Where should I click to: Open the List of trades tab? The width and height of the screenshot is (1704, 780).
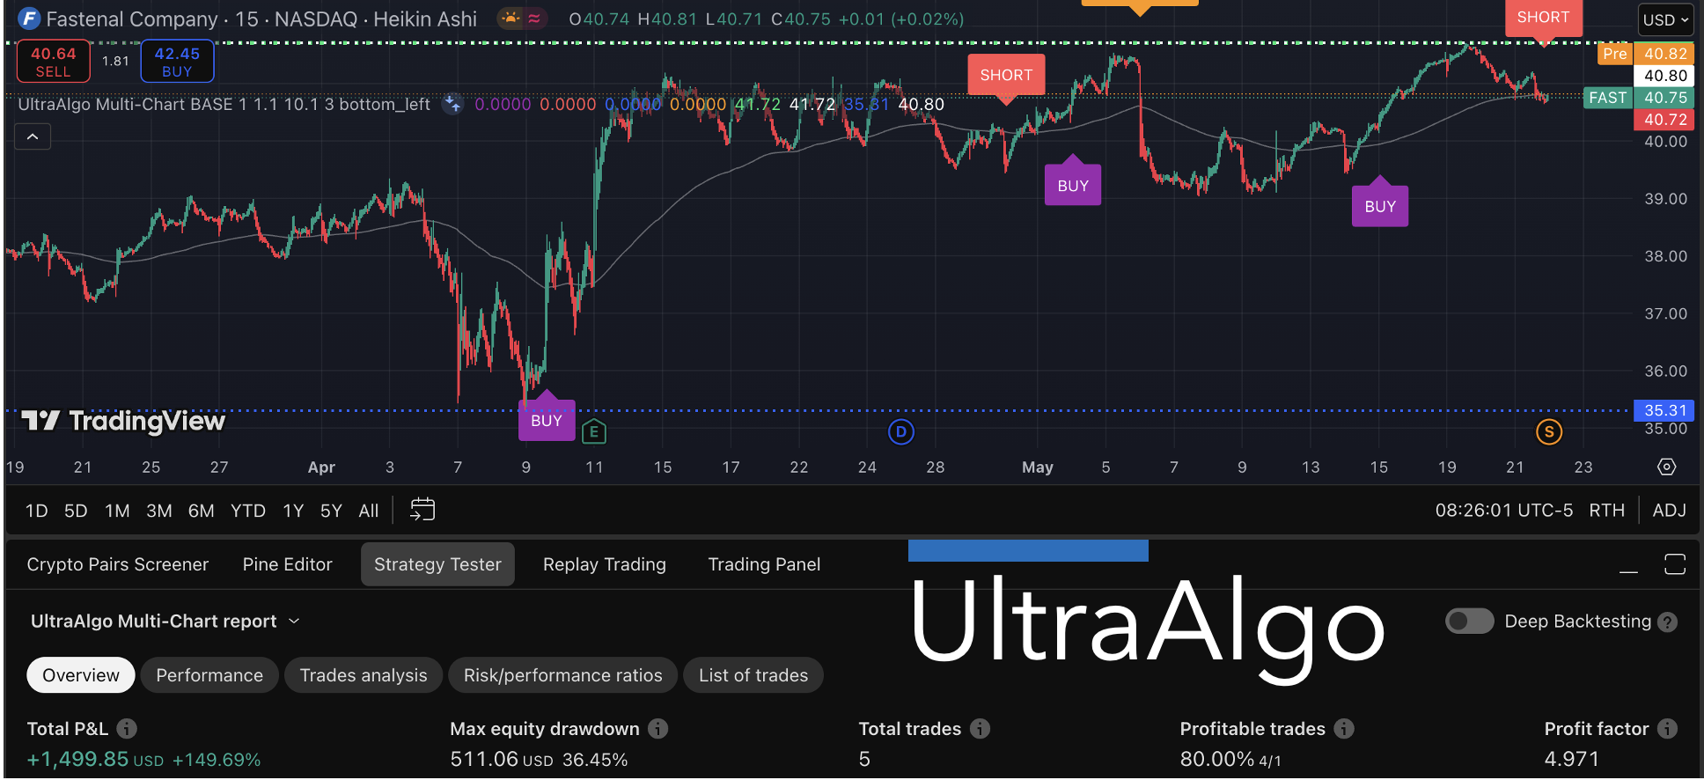click(x=753, y=675)
